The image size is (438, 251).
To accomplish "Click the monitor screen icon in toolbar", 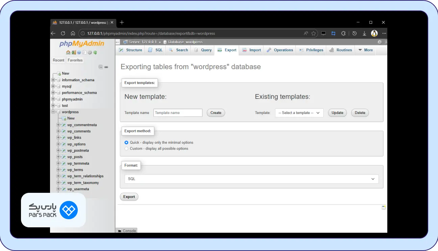I will [323, 33].
